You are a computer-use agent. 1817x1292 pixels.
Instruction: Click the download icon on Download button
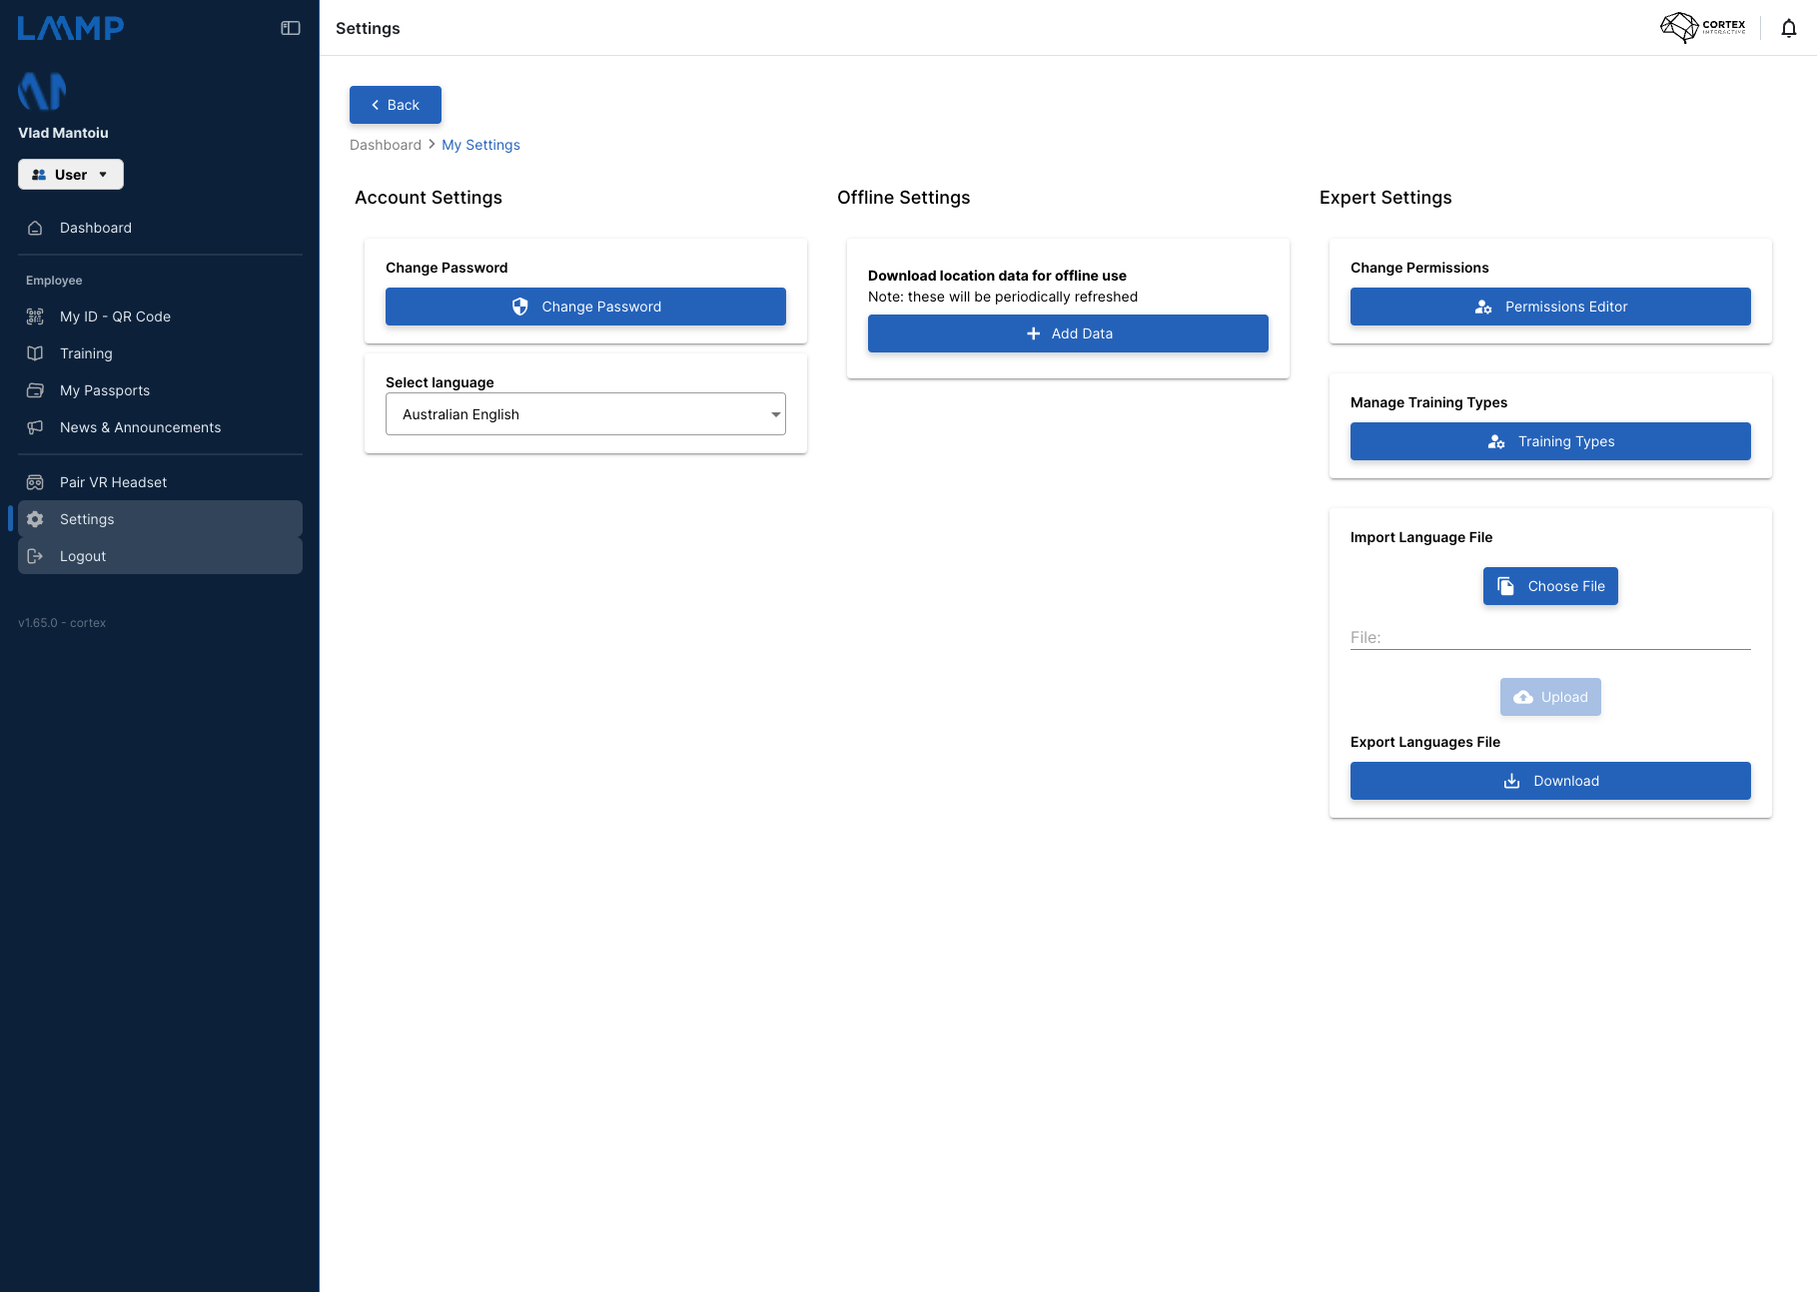1512,781
